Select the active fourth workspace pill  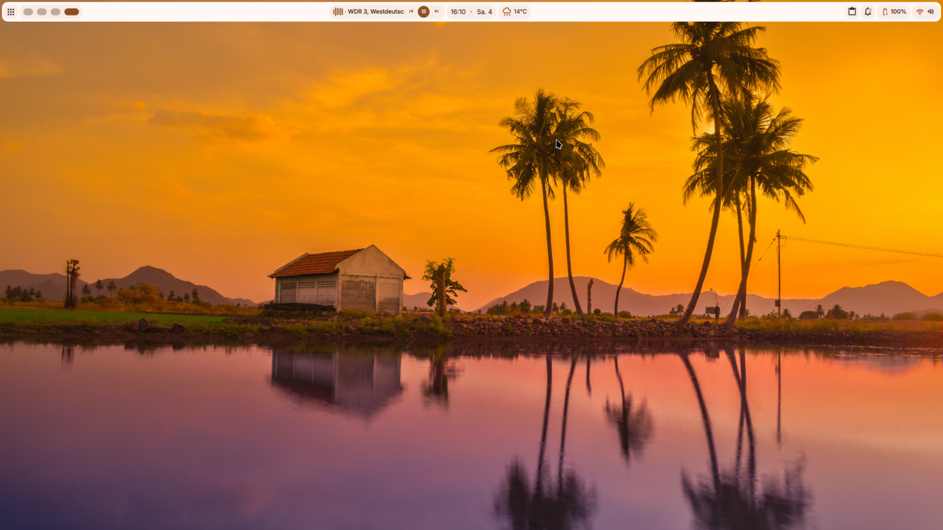click(72, 12)
